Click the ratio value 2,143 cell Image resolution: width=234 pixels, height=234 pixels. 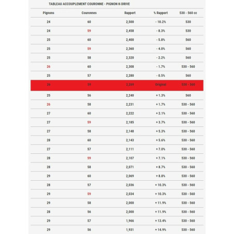coord(130,140)
